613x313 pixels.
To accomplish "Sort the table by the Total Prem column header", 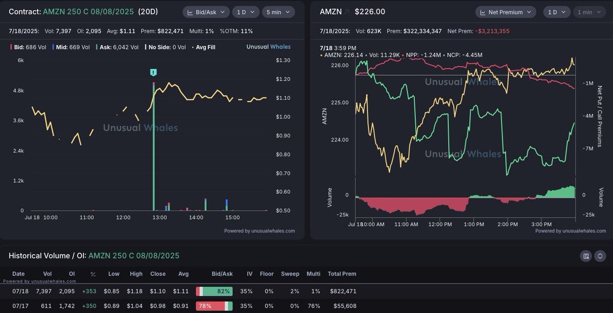I will (342, 274).
